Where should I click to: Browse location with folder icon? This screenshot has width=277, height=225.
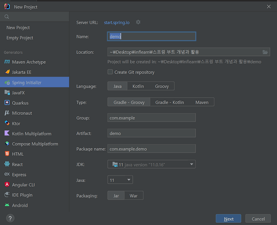pos(265,52)
